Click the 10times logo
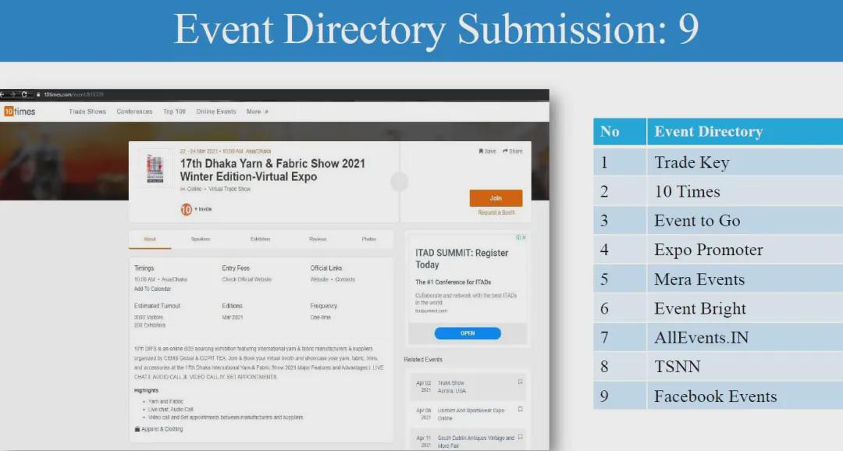The height and width of the screenshot is (451, 843). coord(19,112)
